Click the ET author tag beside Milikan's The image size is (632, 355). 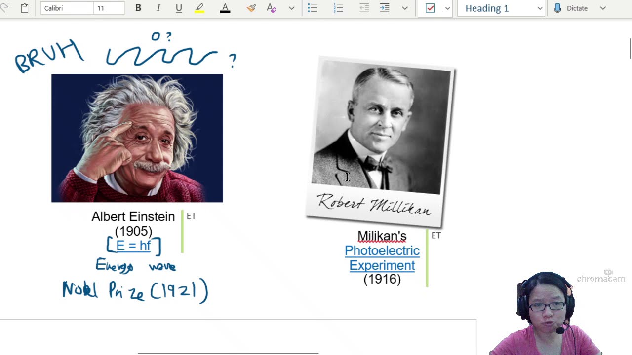(x=436, y=236)
